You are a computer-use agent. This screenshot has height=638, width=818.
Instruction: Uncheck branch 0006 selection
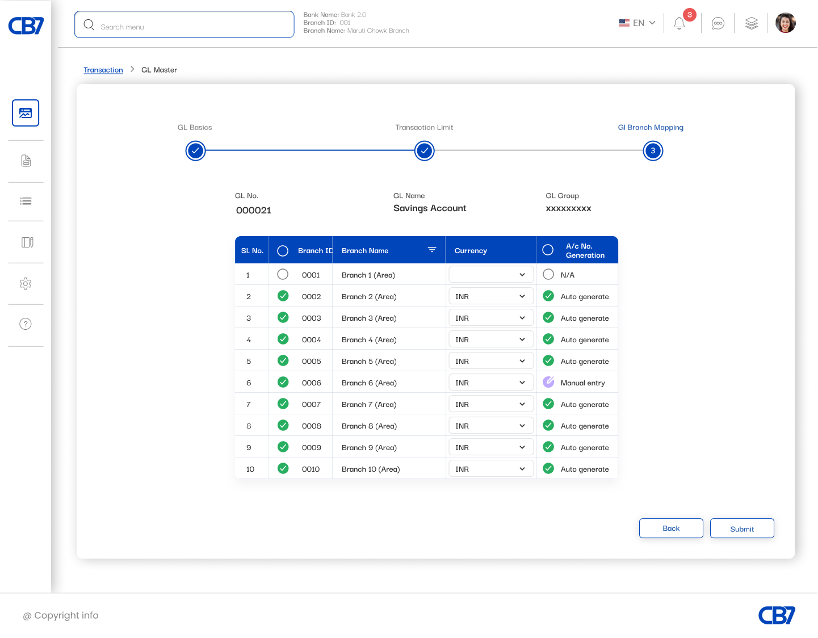[x=283, y=382]
